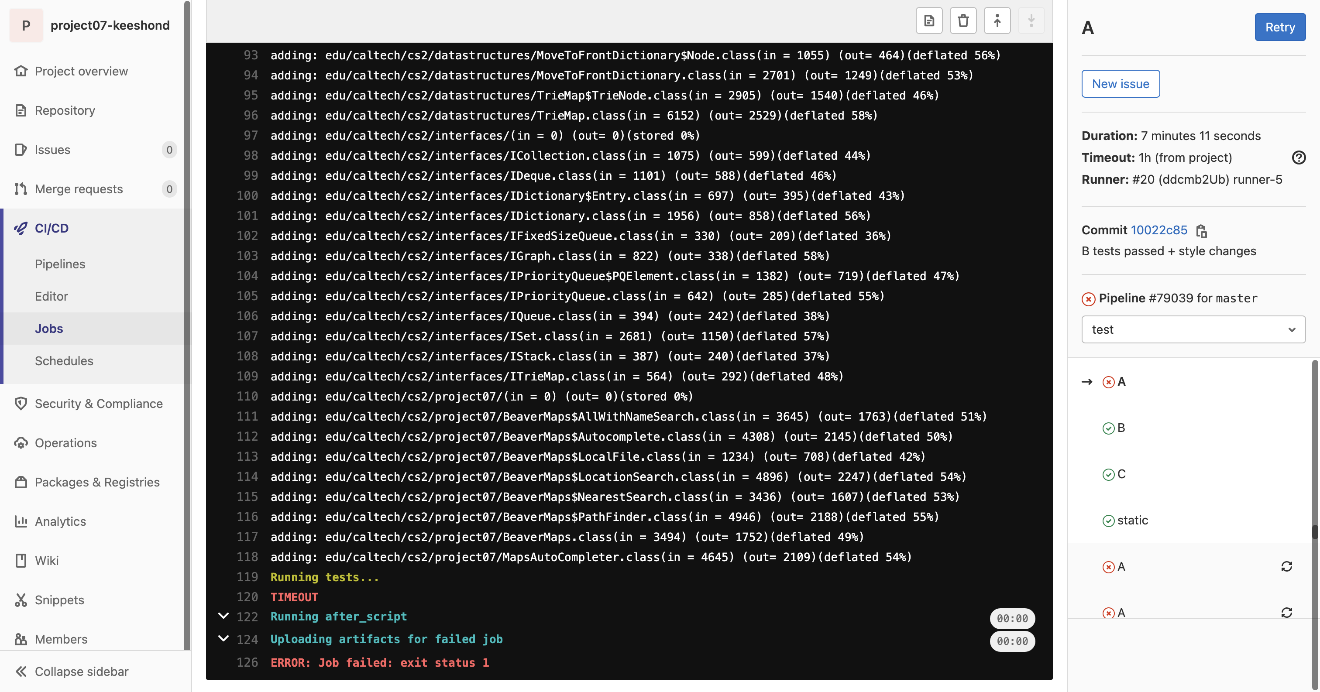Image resolution: width=1320 pixels, height=692 pixels.
Task: Click the Snippets scissors icon
Action: (x=21, y=600)
